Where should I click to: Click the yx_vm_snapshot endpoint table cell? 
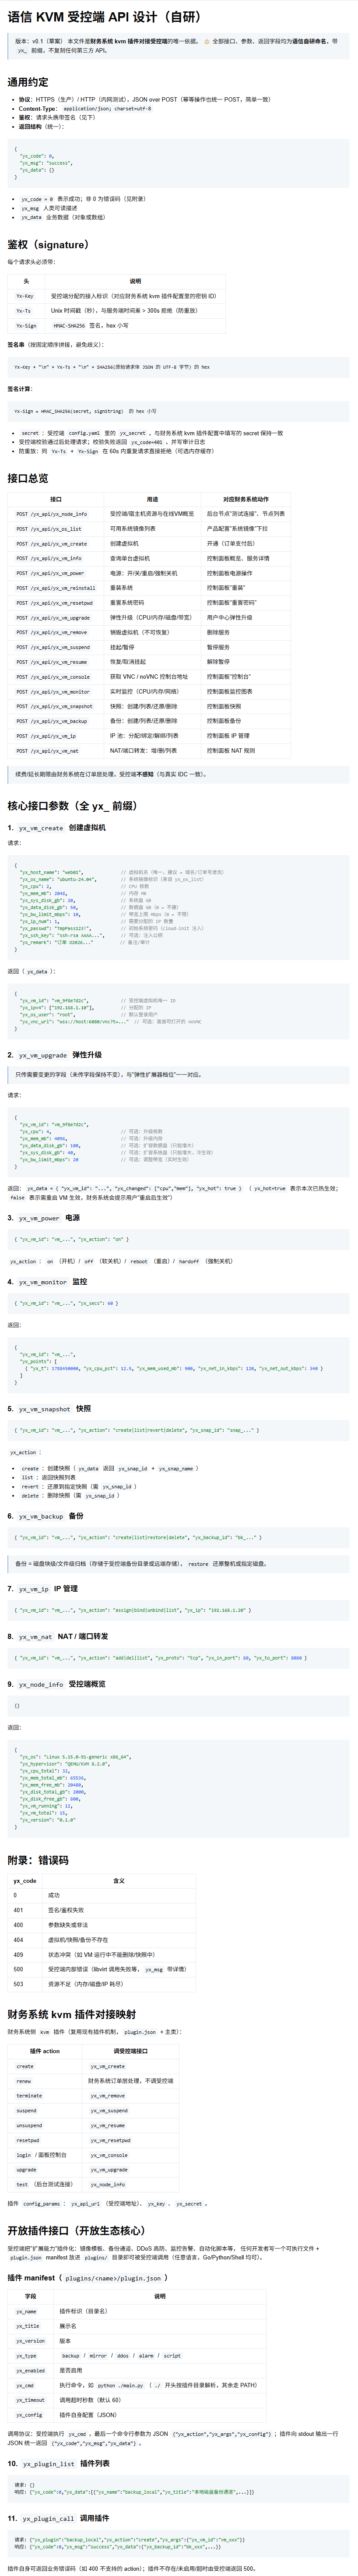56,706
